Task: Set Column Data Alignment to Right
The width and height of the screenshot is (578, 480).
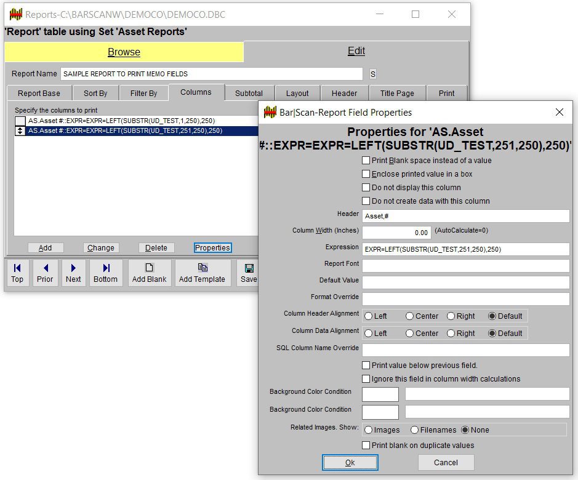Action: click(451, 334)
